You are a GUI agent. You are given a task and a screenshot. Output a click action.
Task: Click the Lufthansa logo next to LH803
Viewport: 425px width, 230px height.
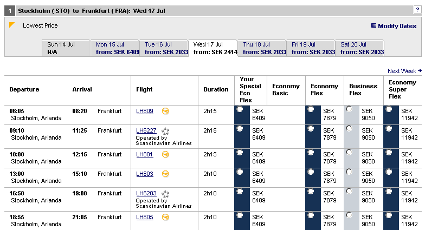click(165, 174)
